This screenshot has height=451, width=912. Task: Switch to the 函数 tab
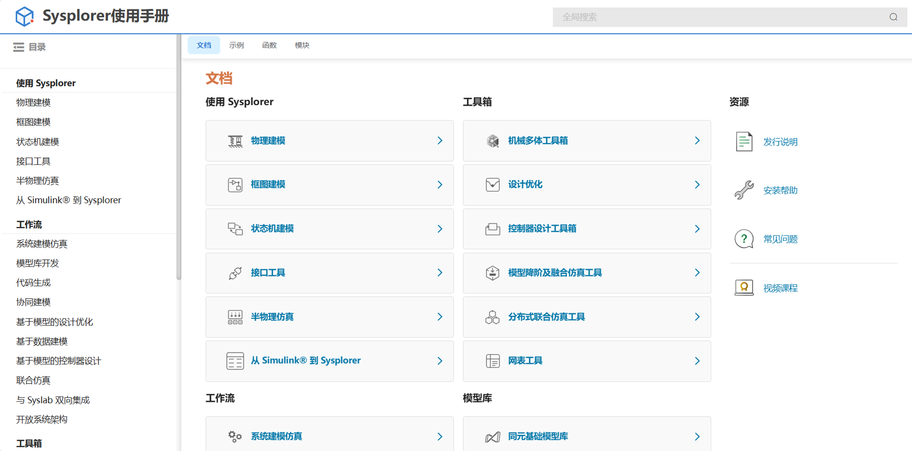(269, 45)
